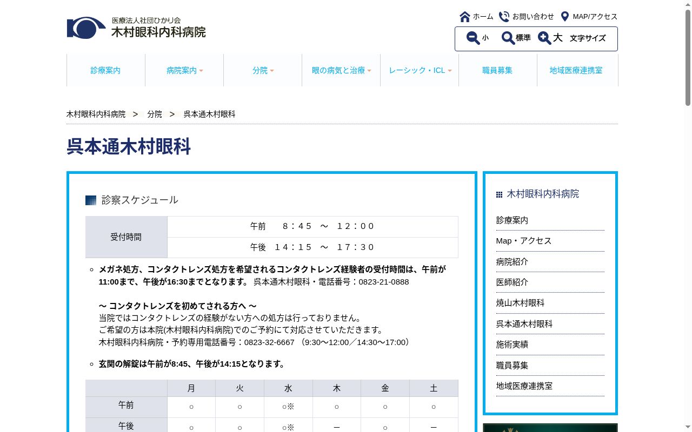Screen dimensions: 692x432
Task: Click the 土 column header in schedule
Action: click(434, 388)
